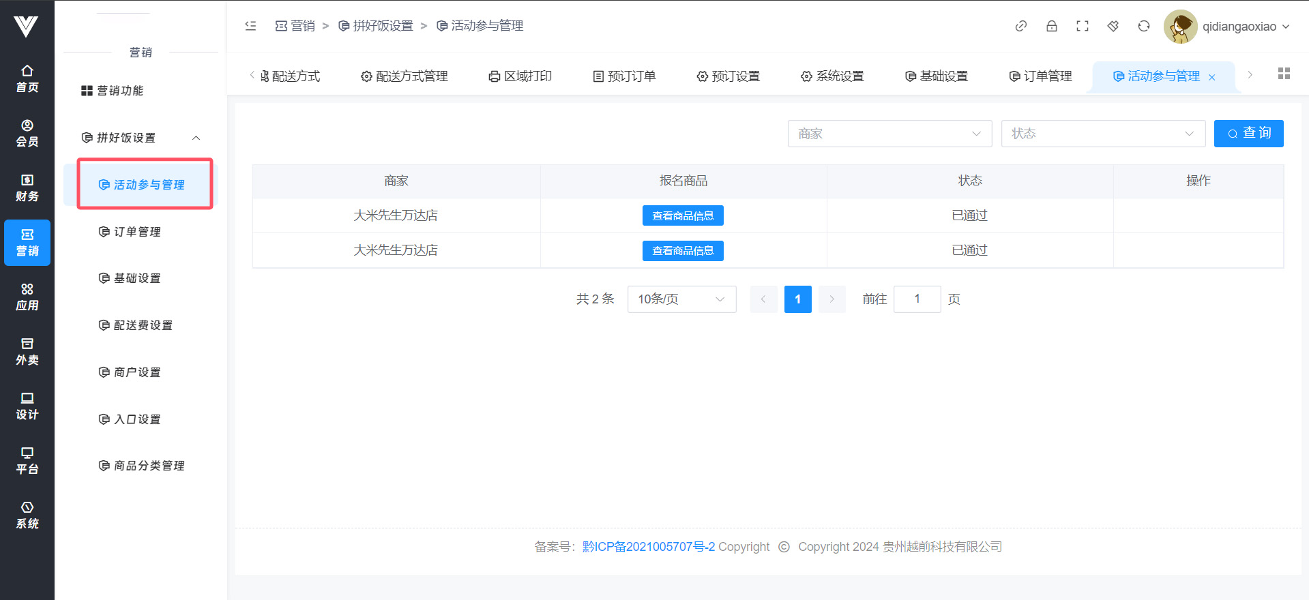This screenshot has width=1309, height=600.
Task: Open 外卖 section in left navigation
Action: coord(27,351)
